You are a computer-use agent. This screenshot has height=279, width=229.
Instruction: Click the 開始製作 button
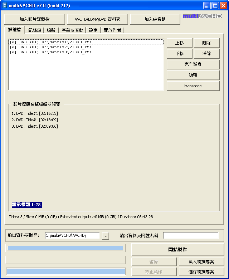pos(177,250)
